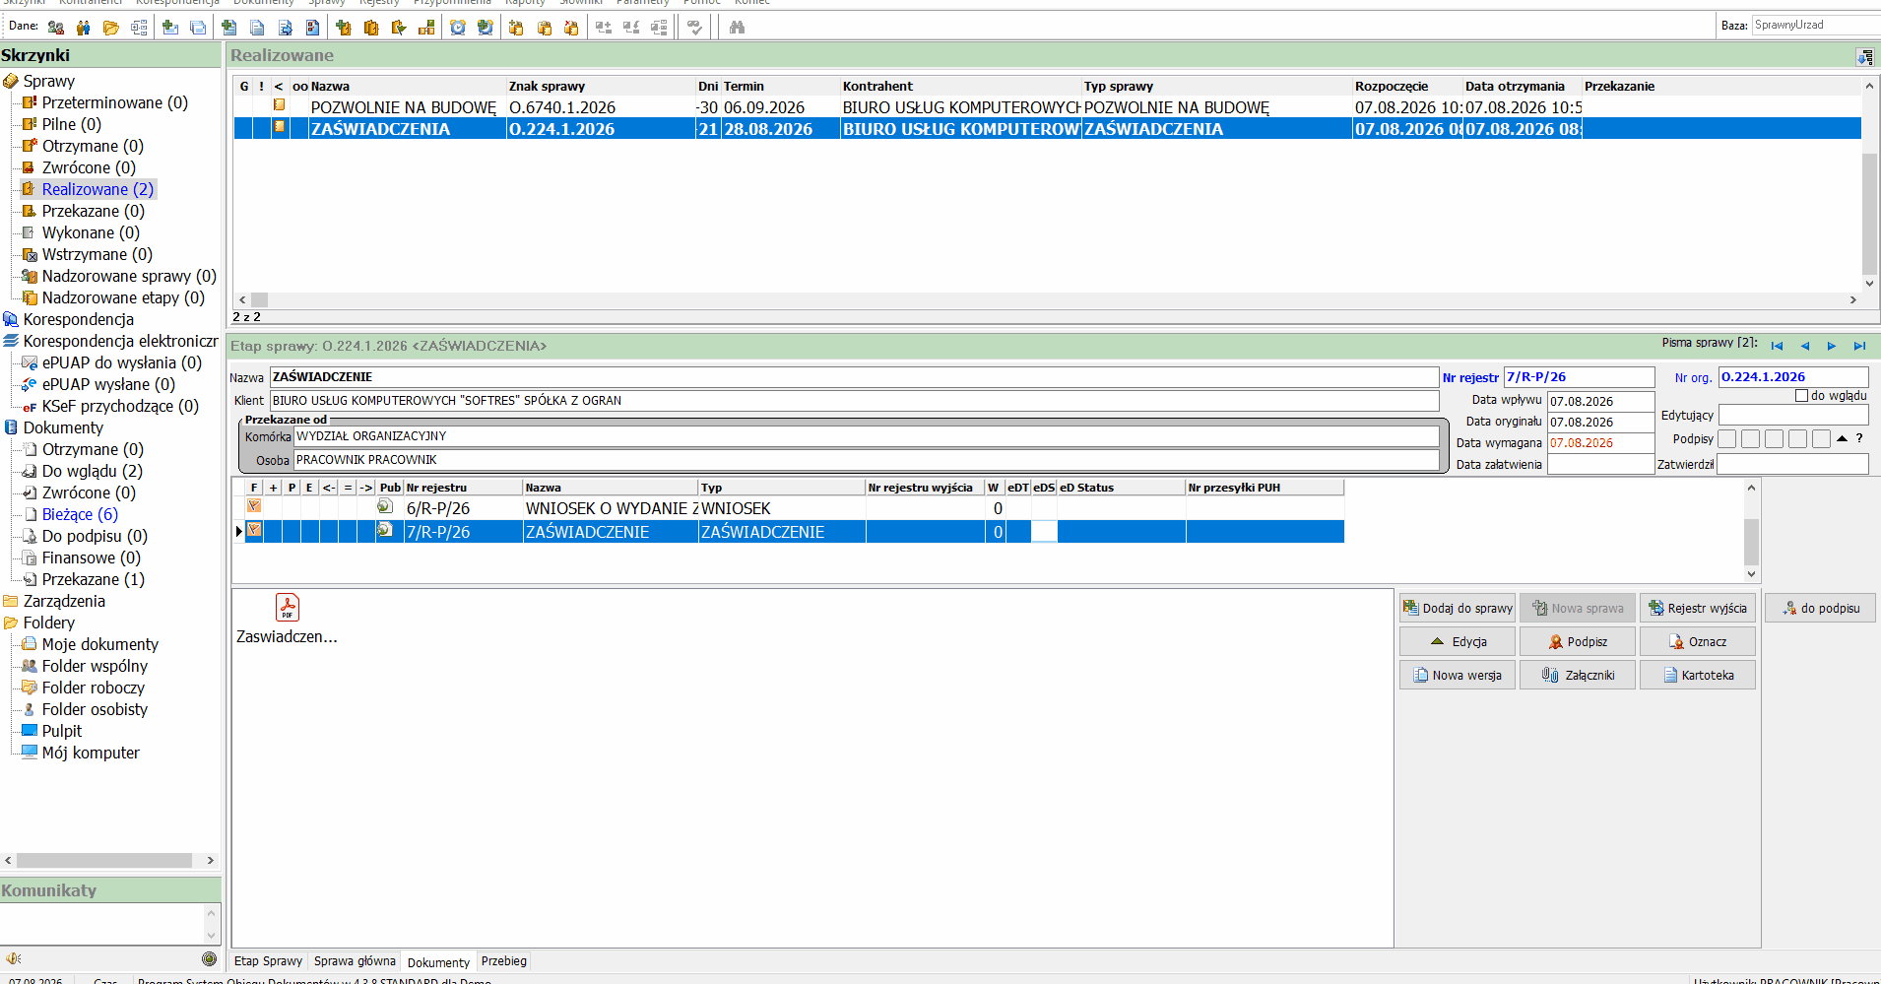1881x984 pixels.
Task: Click the first Podpisy signature box
Action: pos(1726,439)
